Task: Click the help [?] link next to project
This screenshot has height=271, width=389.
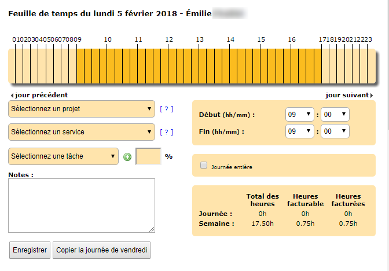Action: pos(166,108)
